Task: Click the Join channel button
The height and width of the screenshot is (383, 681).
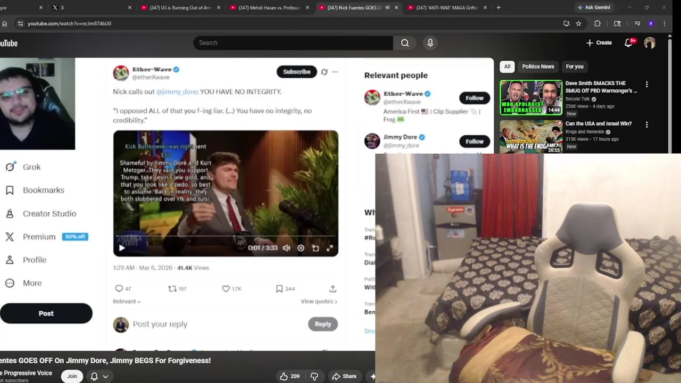Action: [72, 376]
